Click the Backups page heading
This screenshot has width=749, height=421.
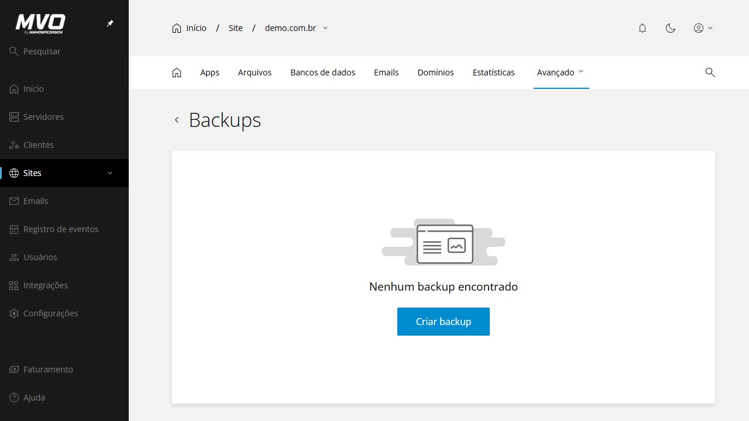(x=225, y=120)
